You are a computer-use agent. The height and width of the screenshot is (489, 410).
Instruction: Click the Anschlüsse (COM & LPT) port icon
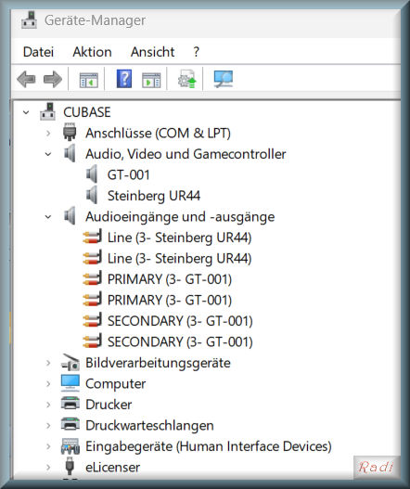[70, 133]
